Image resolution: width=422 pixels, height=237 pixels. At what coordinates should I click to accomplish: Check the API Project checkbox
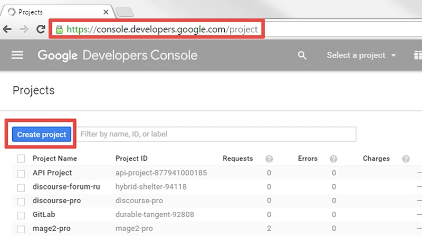pos(21,173)
